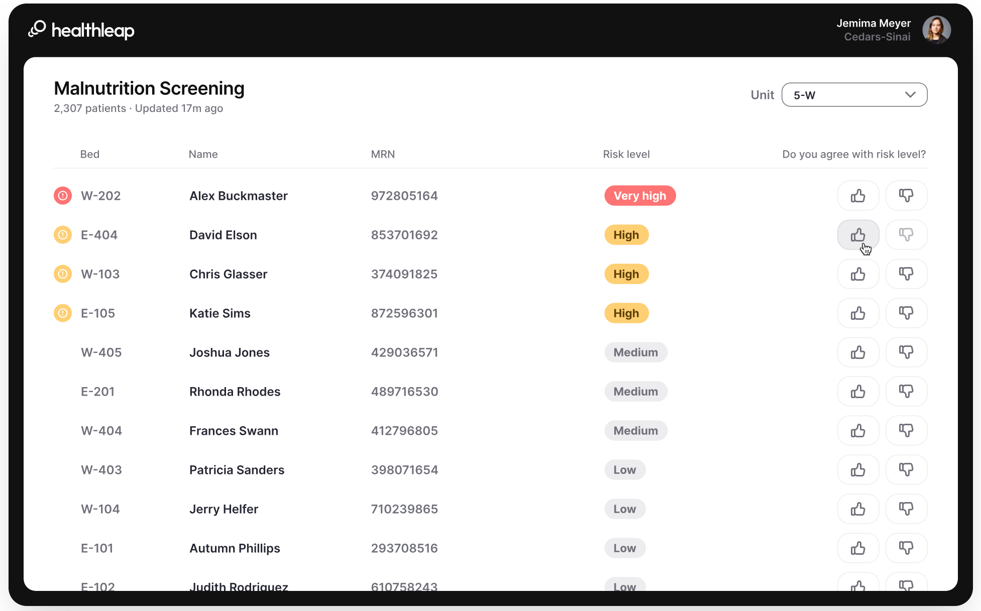The image size is (981, 611).
Task: Click the Name column header
Action: pos(203,154)
